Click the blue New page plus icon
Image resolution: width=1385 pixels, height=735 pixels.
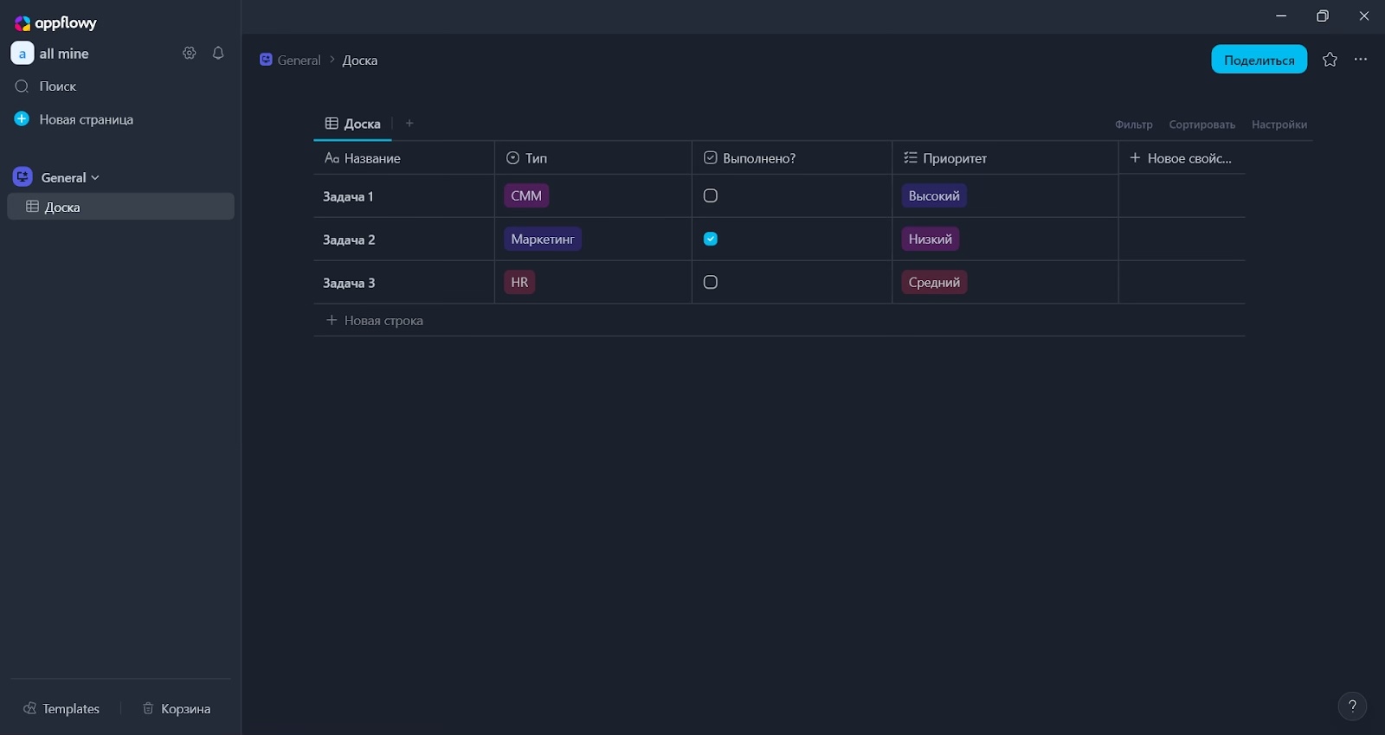tap(23, 119)
